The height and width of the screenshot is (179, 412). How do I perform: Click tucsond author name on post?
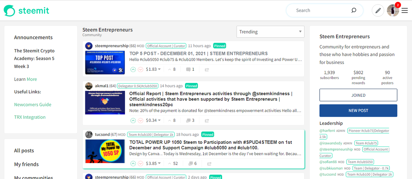102,135
